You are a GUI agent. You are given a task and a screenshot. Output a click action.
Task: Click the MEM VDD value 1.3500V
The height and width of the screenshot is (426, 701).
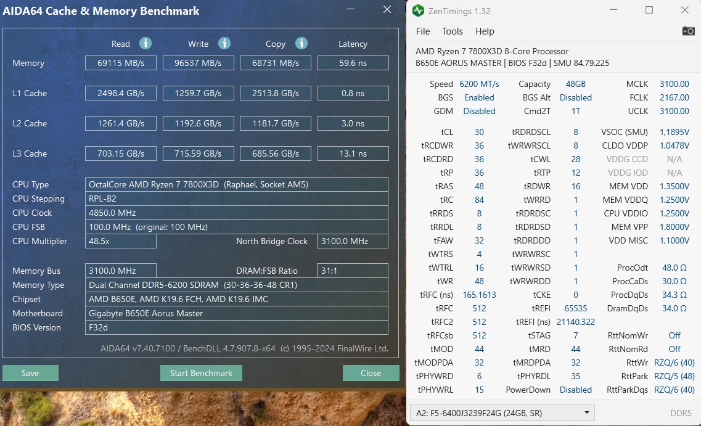click(x=674, y=186)
